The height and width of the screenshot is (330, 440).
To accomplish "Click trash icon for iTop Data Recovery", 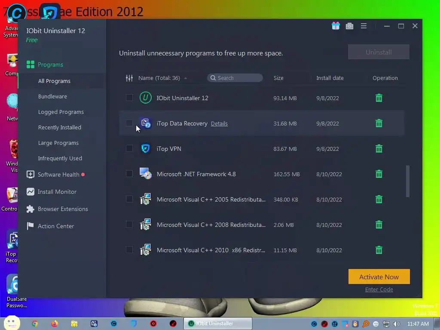I will click(379, 123).
